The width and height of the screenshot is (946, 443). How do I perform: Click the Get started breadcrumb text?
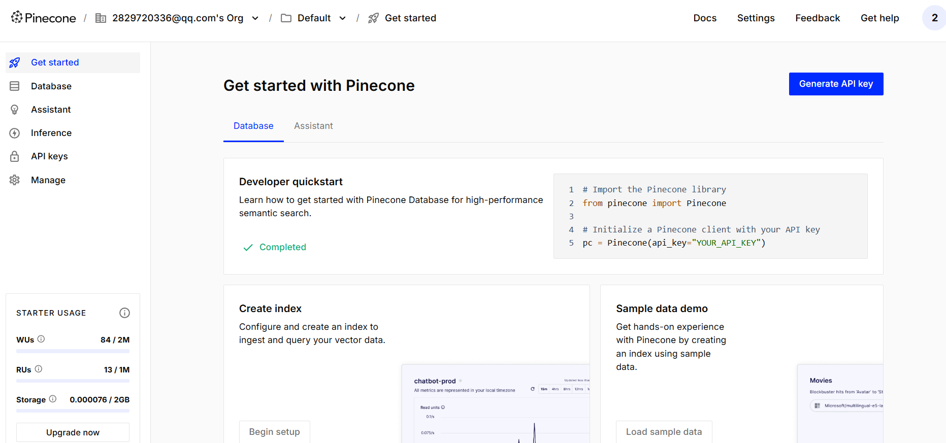tap(410, 18)
